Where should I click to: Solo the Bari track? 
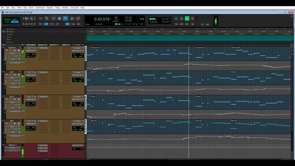coord(15,124)
